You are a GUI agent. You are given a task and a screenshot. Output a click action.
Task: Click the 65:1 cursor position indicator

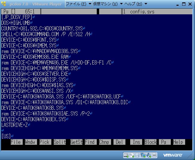[x=30, y=12]
